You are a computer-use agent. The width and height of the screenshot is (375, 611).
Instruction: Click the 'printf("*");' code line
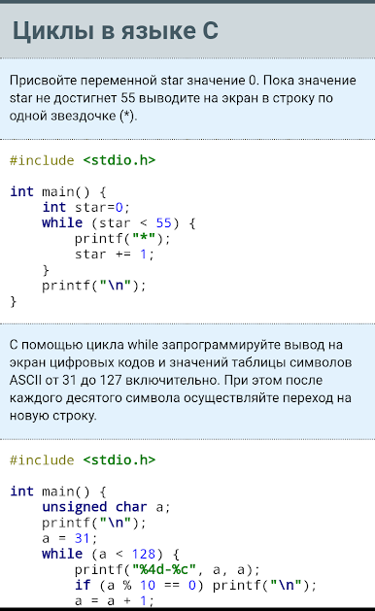[122, 238]
